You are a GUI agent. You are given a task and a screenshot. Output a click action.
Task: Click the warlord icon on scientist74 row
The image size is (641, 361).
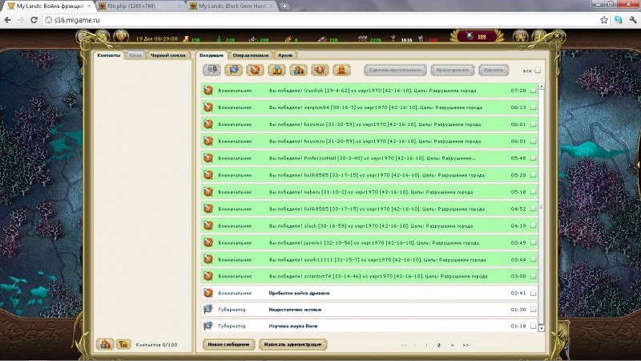[x=208, y=276]
